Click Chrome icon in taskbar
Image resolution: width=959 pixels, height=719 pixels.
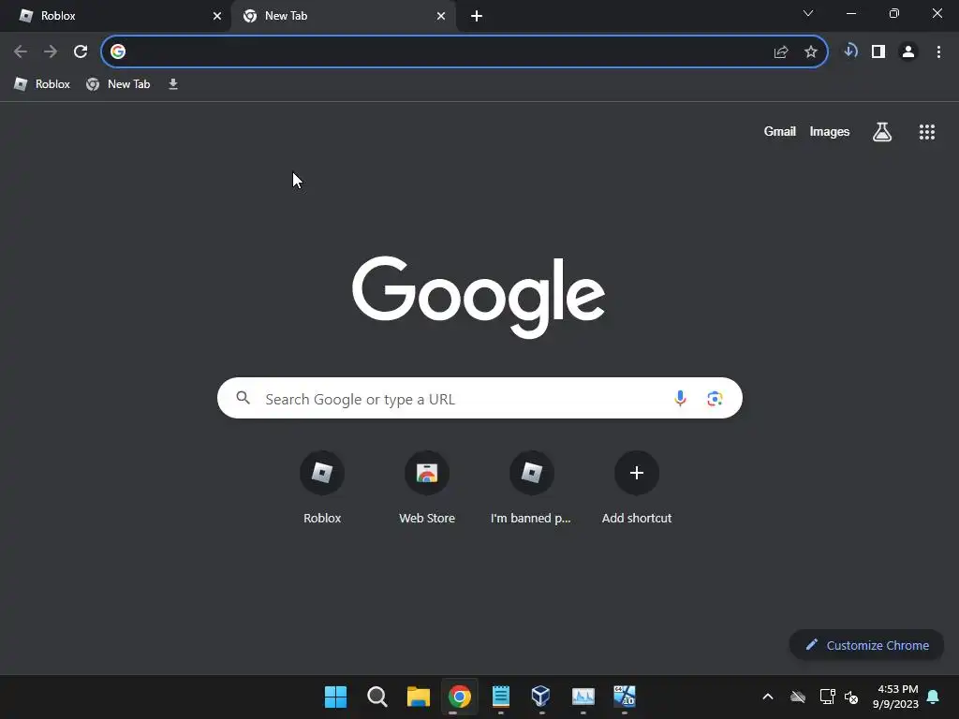click(459, 697)
